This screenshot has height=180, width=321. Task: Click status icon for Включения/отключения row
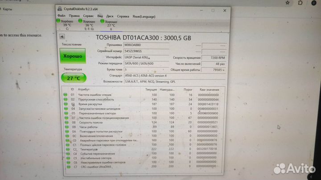[67, 136]
